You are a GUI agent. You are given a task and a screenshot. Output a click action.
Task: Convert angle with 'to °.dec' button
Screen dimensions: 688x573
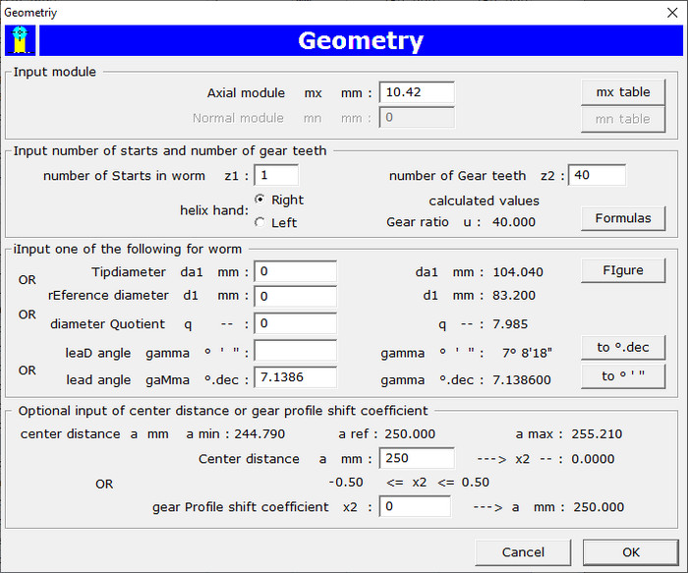(622, 347)
